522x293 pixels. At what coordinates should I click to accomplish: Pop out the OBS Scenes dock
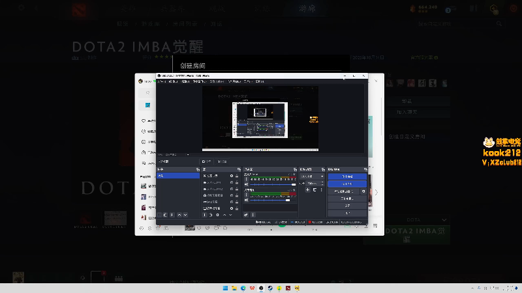198,169
